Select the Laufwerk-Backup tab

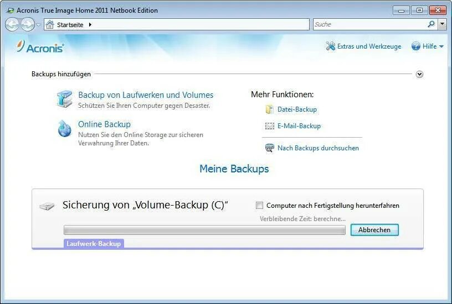94,244
